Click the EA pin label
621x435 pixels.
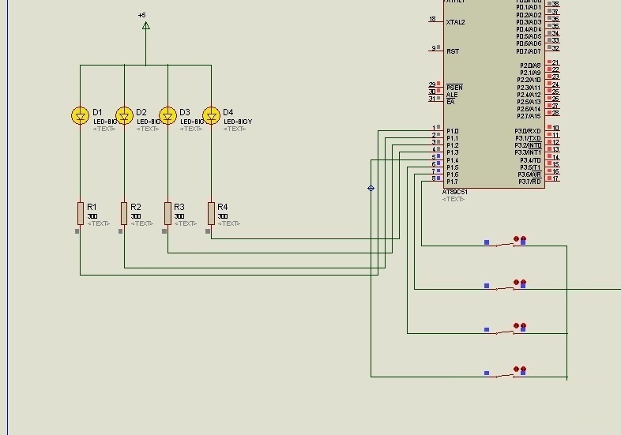coord(450,102)
